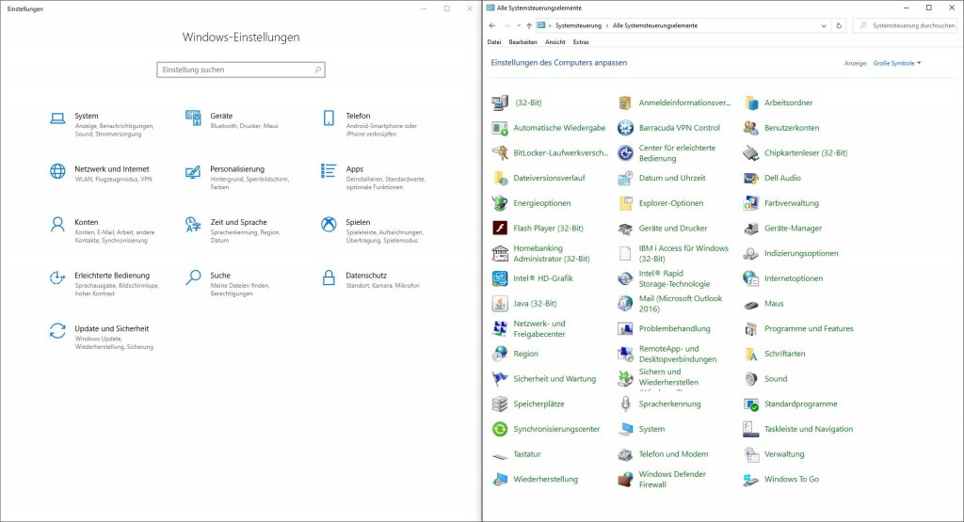Viewport: 964px width, 522px height.
Task: Open the Taskleiste und Navigation link
Action: click(x=809, y=429)
